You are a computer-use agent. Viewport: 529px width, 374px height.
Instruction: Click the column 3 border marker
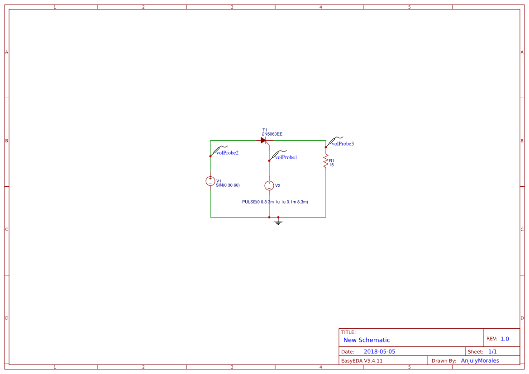(231, 7)
